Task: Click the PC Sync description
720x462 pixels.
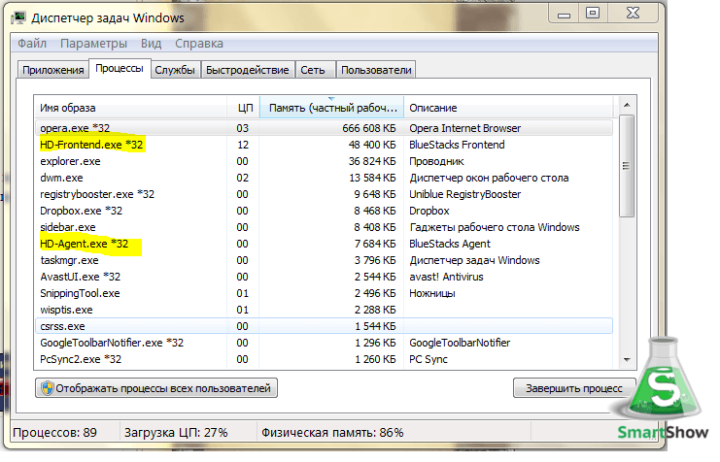Action: tap(429, 360)
